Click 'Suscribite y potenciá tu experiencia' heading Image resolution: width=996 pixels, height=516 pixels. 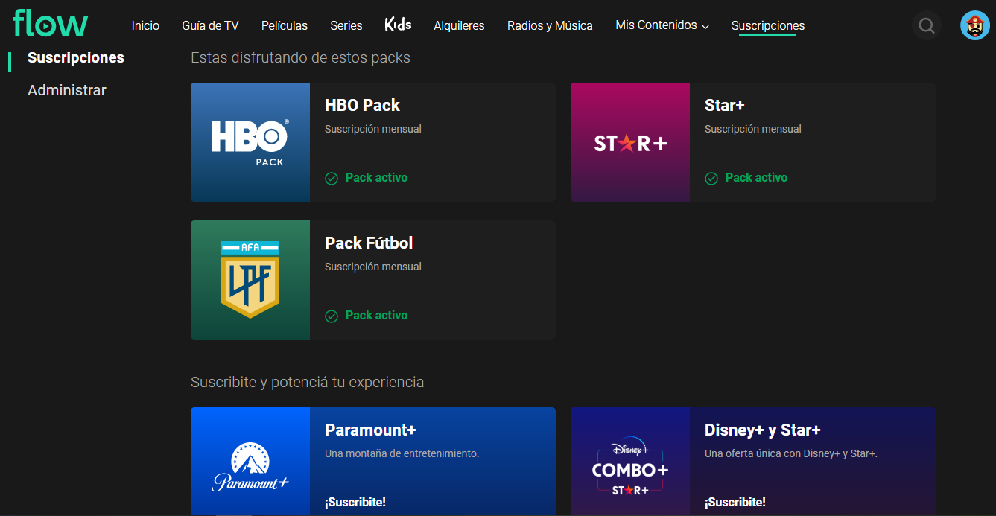pos(308,382)
